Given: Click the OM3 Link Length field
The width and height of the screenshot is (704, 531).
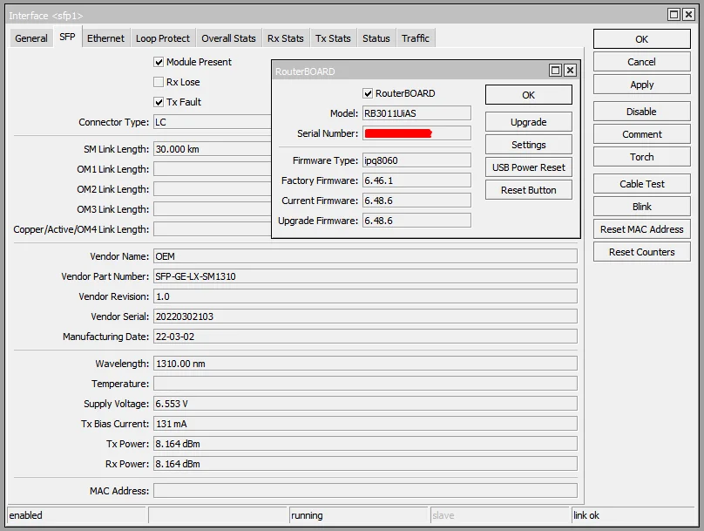Looking at the screenshot, I should pos(213,209).
